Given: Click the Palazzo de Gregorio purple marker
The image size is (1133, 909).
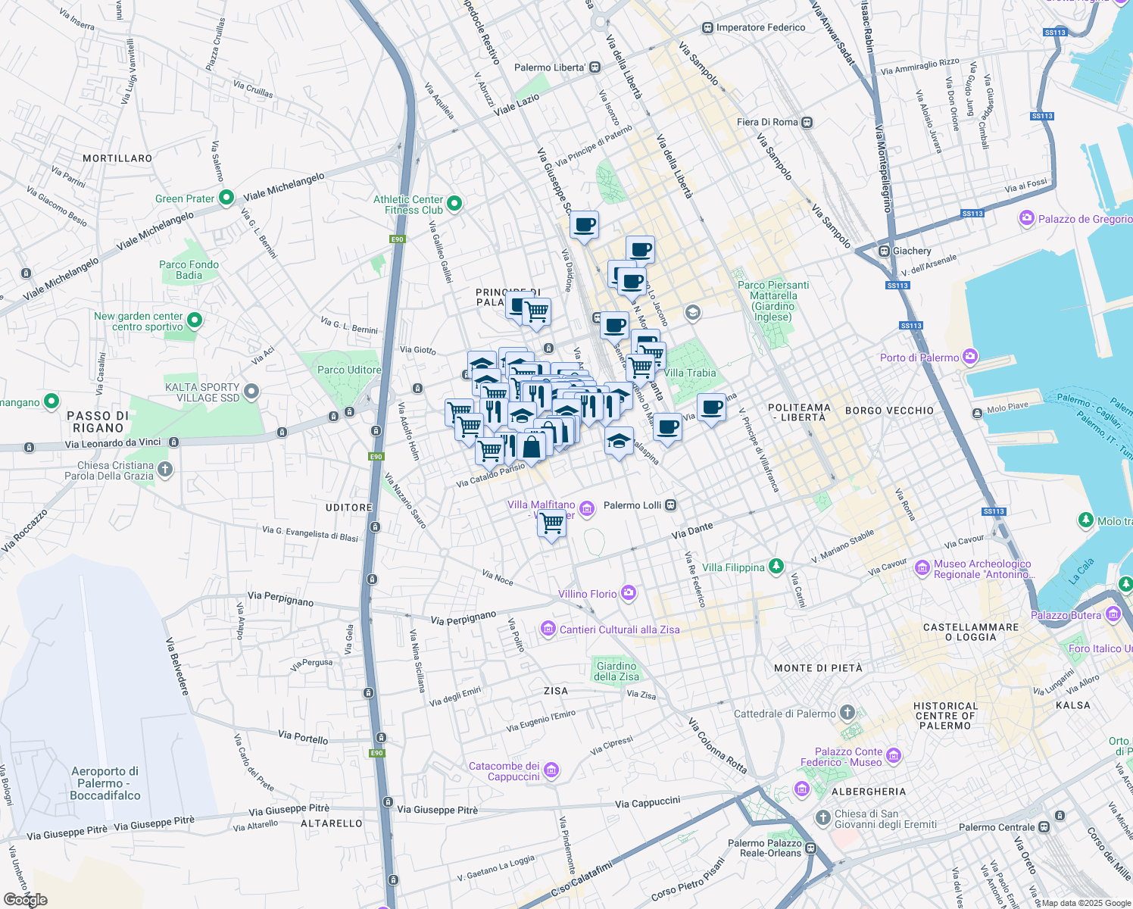Looking at the screenshot, I should click(1026, 217).
